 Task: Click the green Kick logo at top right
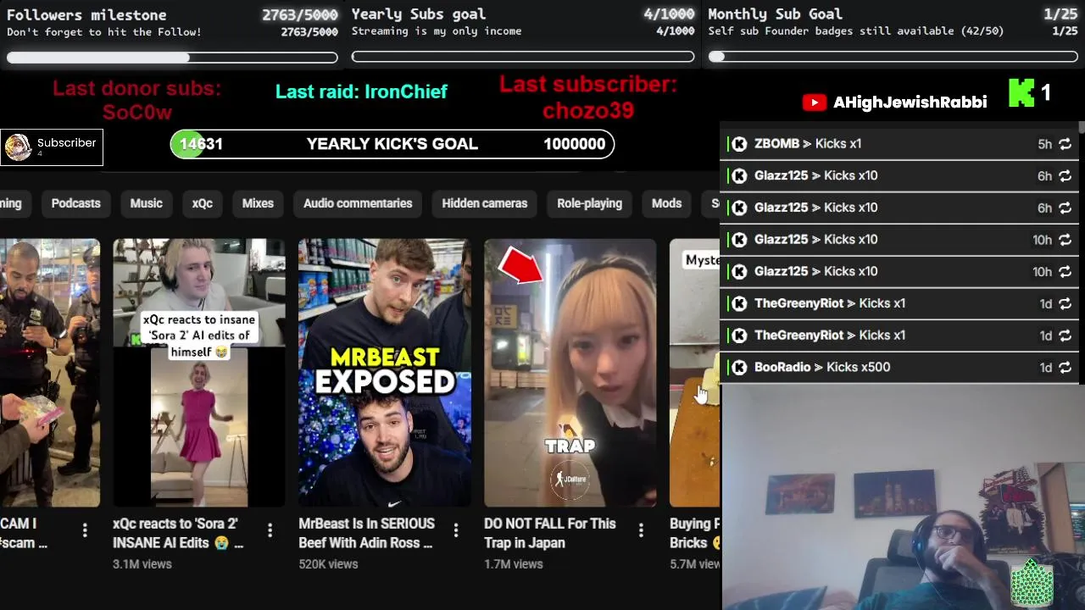coord(1021,93)
